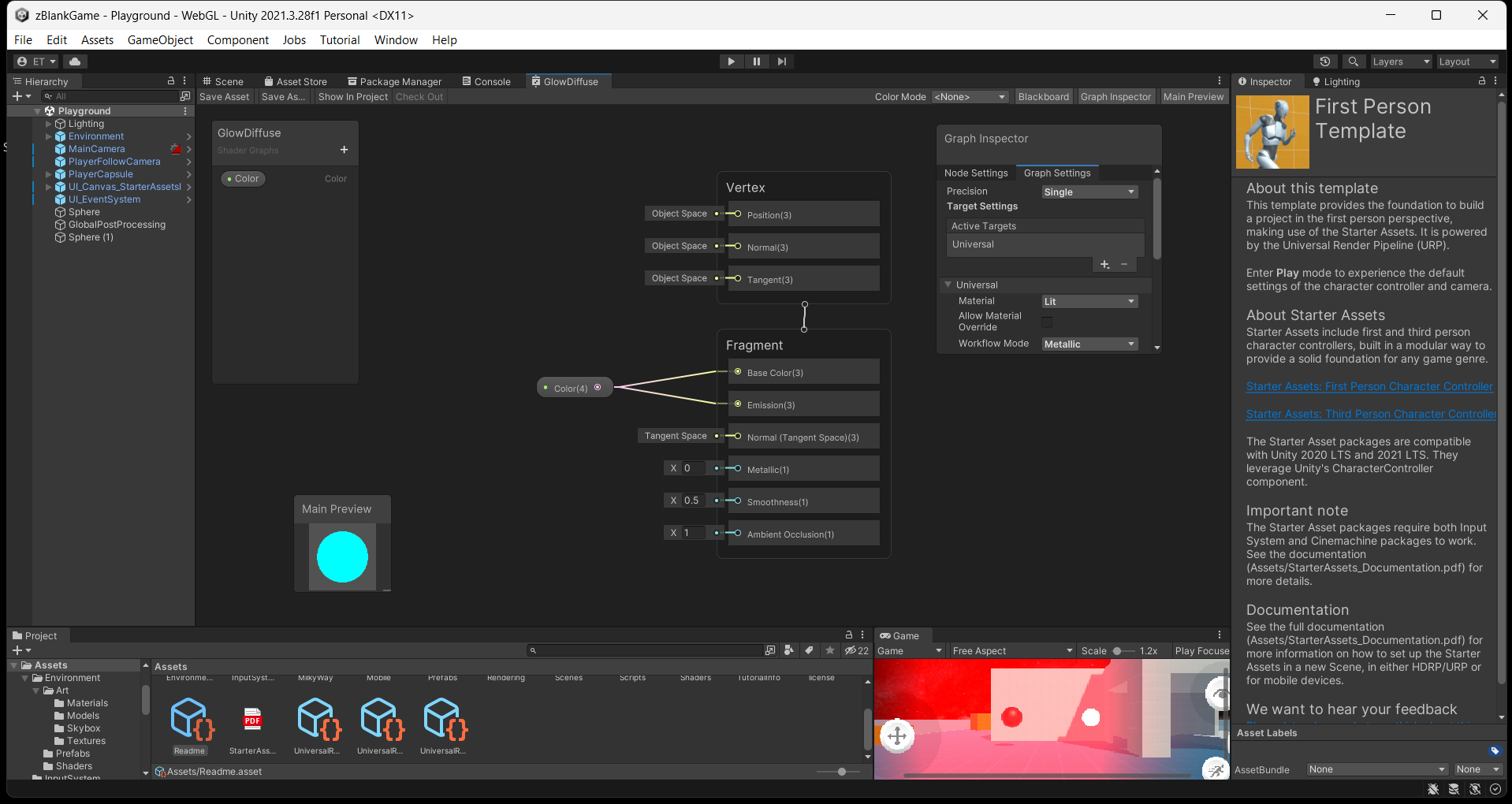Toggle the Graph Inspector panel button
1512x804 pixels.
coord(1115,97)
